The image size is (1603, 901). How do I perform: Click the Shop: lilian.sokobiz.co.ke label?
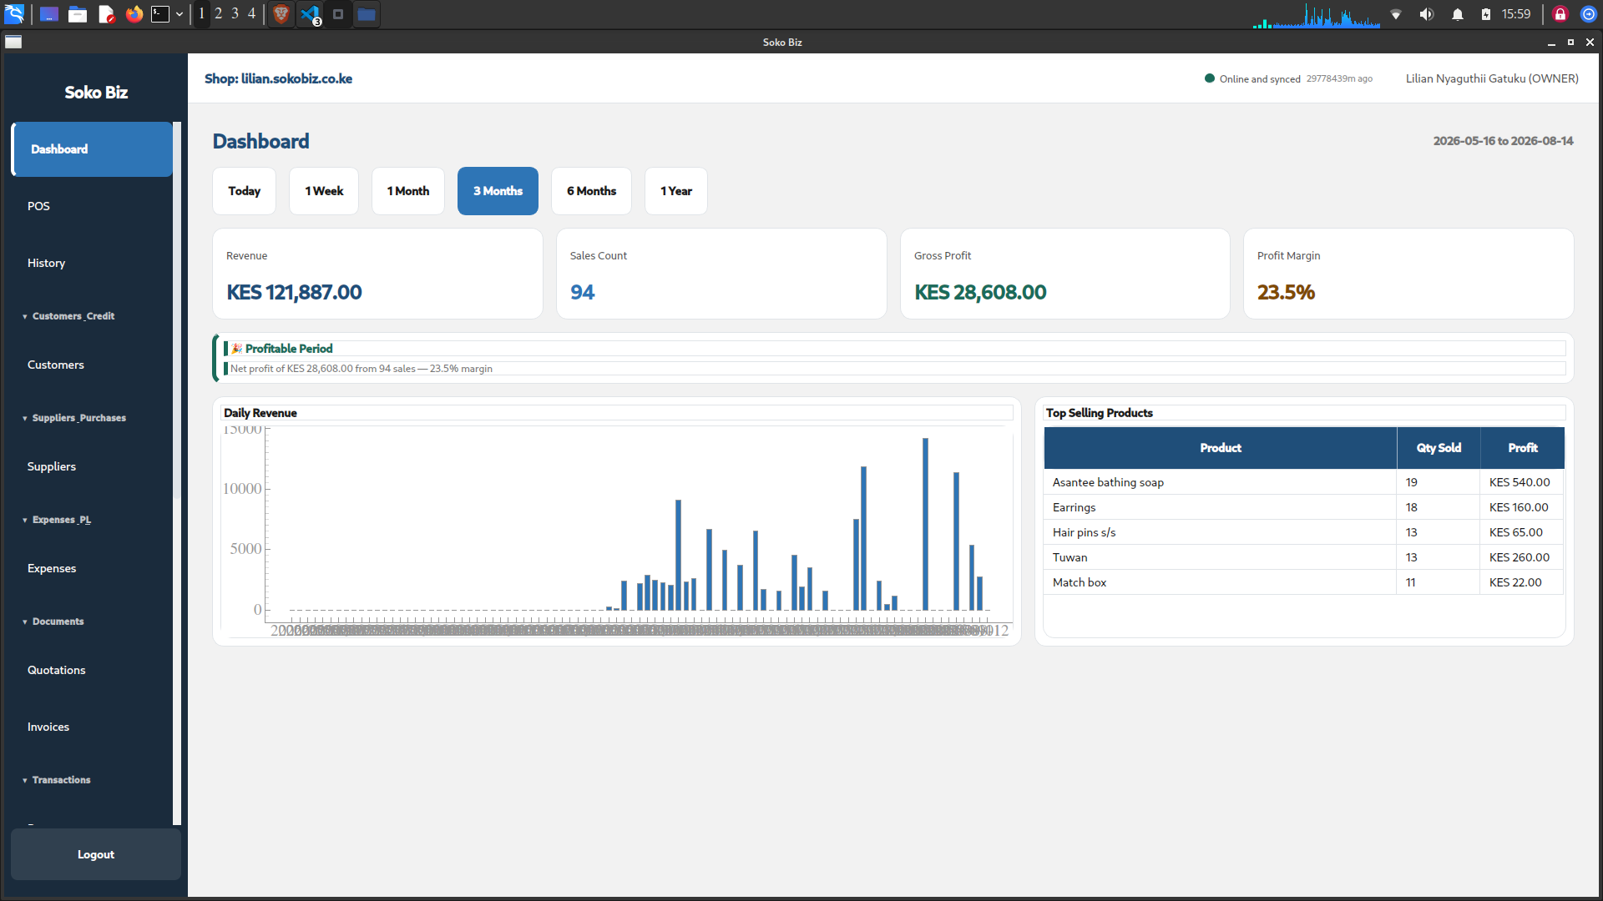(278, 78)
